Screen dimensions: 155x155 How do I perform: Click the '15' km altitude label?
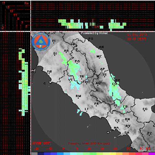click(x=7, y=7)
